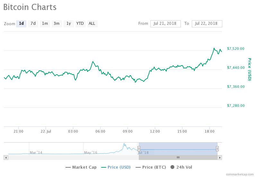Open the From date field
The height and width of the screenshot is (177, 257).
click(x=165, y=23)
